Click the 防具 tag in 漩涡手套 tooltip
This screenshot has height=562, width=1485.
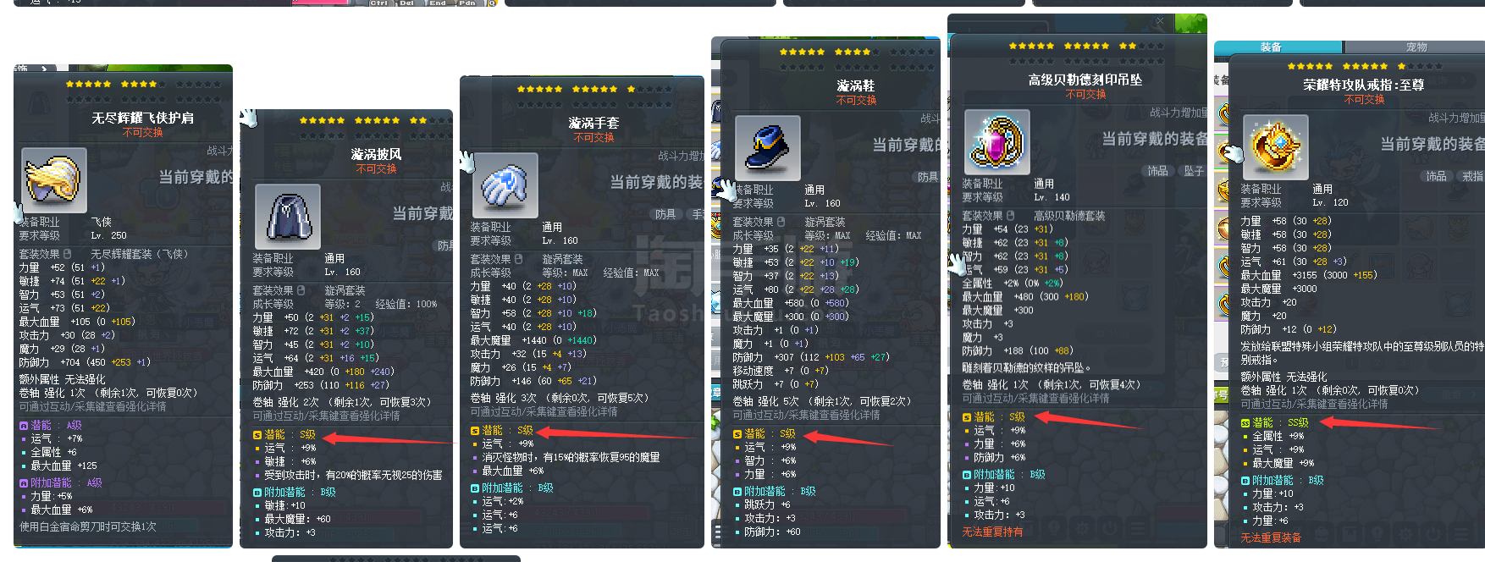coord(665,214)
